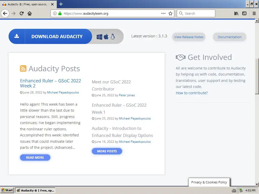Open View Release Notes

coord(189,37)
